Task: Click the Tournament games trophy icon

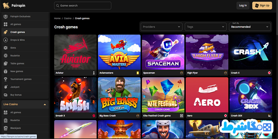Action: [x=6, y=79]
